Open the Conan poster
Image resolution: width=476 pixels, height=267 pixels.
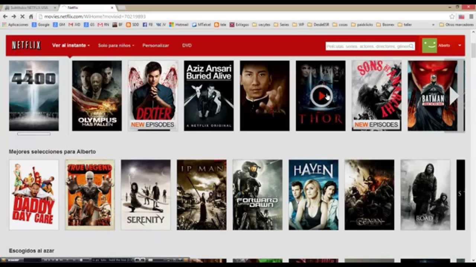369,195
